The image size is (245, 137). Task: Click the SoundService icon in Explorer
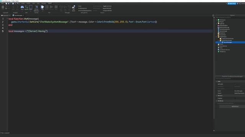[219, 46]
